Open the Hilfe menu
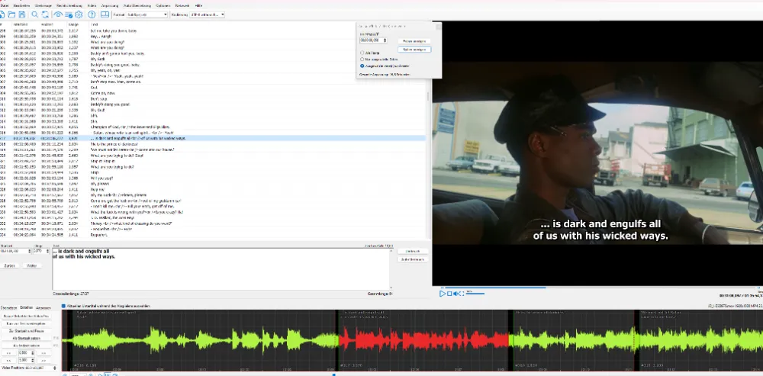Viewport: 763px width, 376px height. pos(198,5)
